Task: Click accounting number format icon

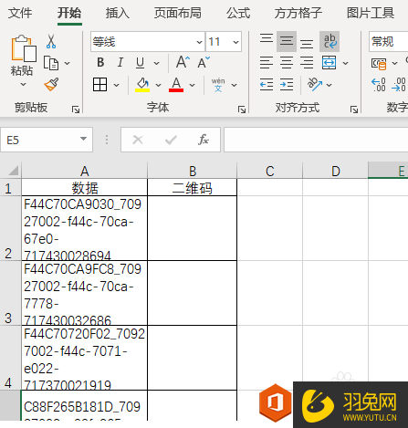Action: (379, 63)
